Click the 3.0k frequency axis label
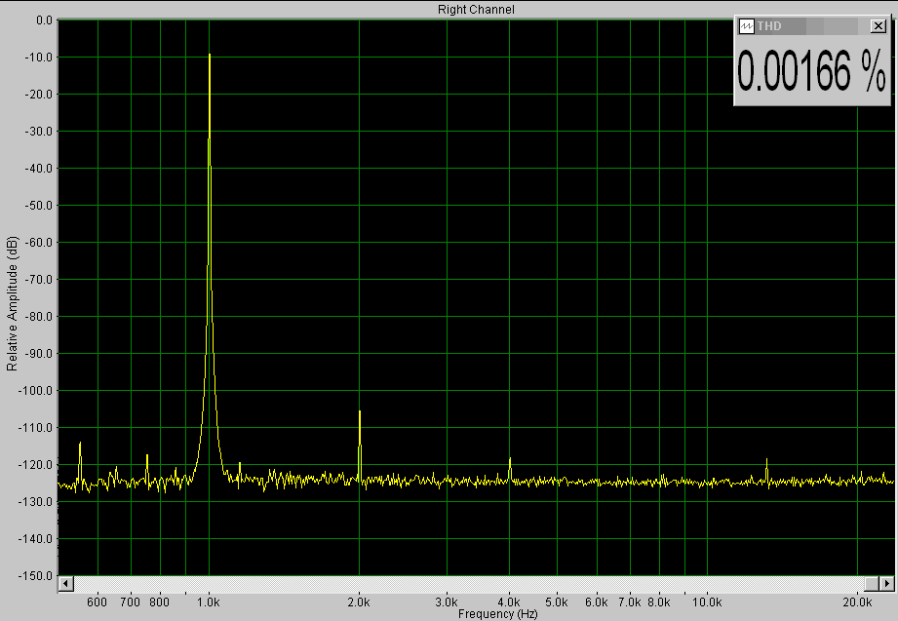The height and width of the screenshot is (621, 898). (x=447, y=602)
